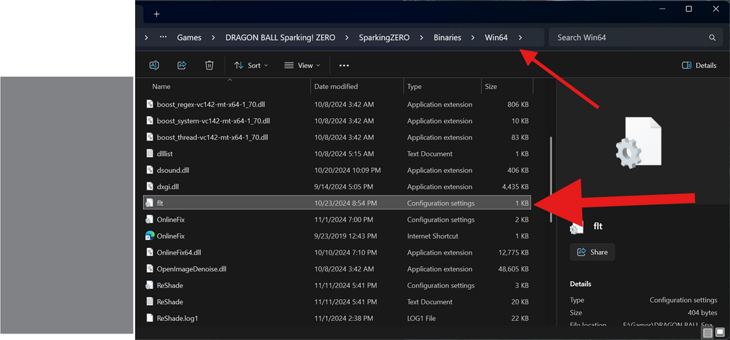The image size is (730, 340).
Task: Expand chevron after DRAGON BALL Sparking! ZERO
Action: click(x=347, y=38)
